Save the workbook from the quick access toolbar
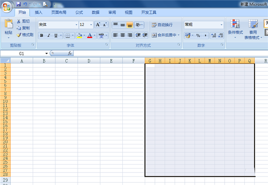This screenshot has height=185, width=268. [19, 4]
